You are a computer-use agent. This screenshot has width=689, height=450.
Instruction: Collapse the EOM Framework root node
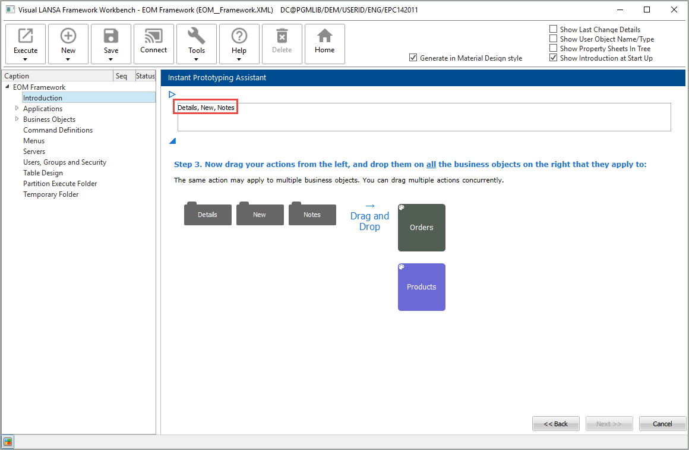7,87
